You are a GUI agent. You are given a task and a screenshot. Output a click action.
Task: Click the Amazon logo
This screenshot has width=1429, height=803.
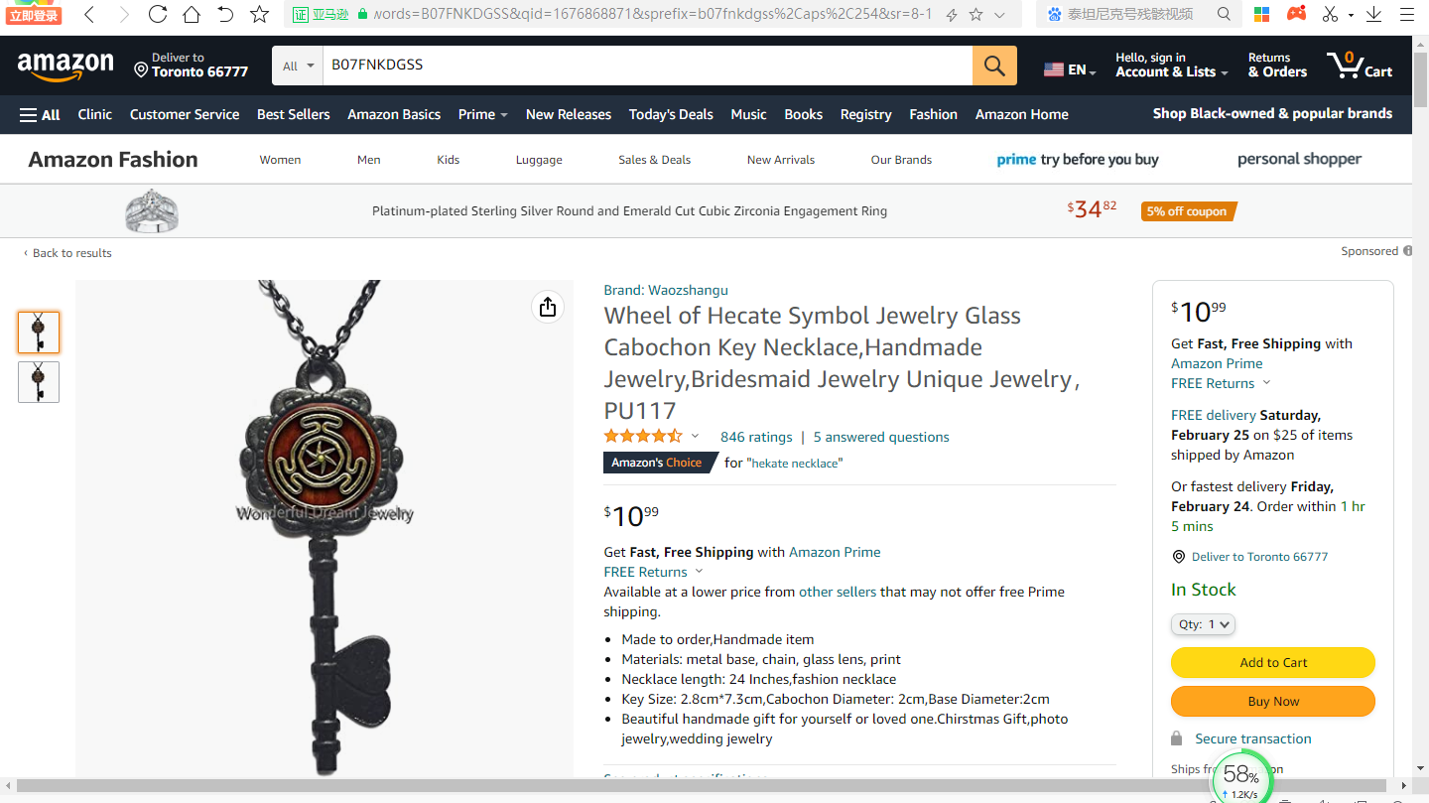(x=65, y=67)
